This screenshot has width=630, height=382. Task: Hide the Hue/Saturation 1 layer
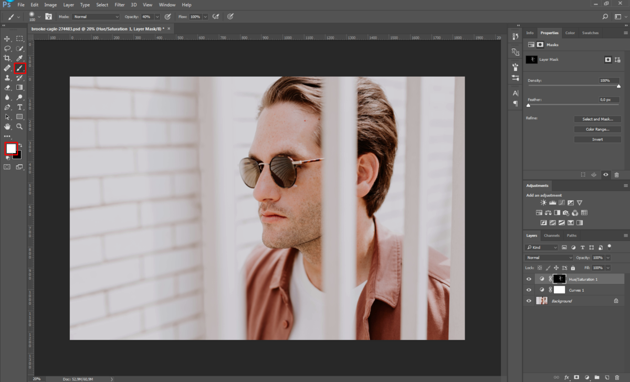click(x=529, y=279)
